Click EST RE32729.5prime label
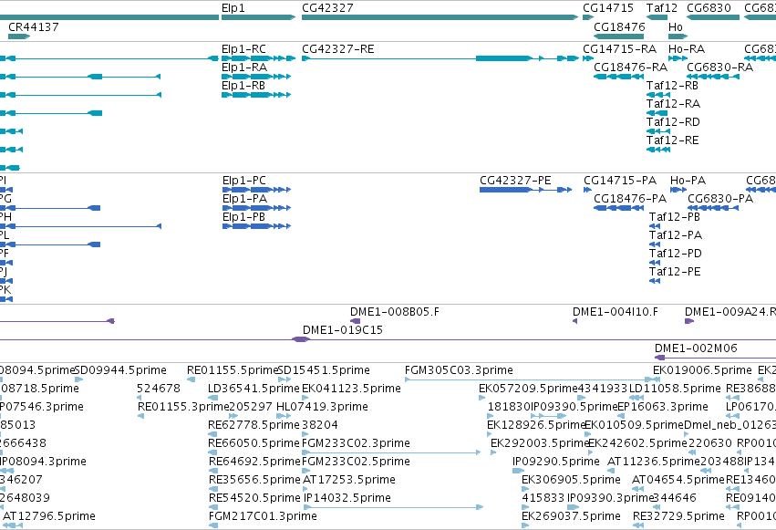 click(x=678, y=516)
